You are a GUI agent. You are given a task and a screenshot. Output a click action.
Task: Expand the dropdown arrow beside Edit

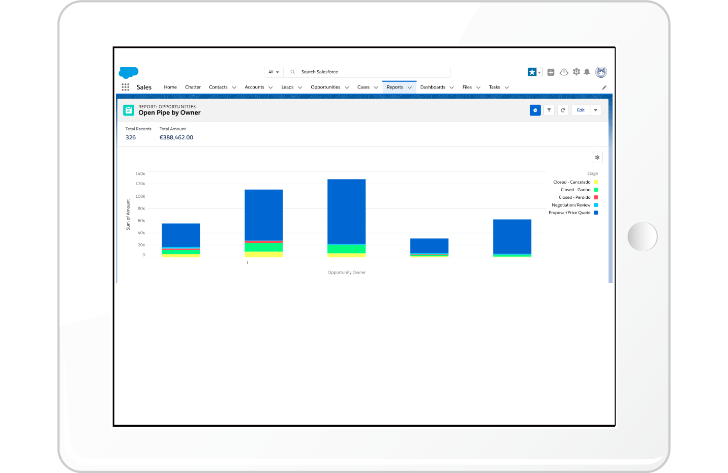[595, 110]
